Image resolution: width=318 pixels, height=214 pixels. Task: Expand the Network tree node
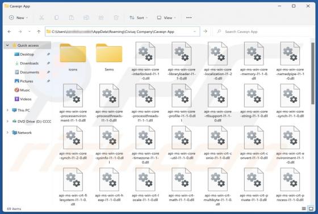(x=7, y=133)
